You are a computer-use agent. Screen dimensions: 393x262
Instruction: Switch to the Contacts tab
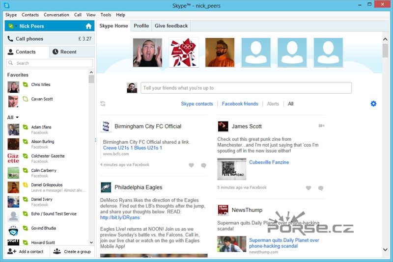27,52
